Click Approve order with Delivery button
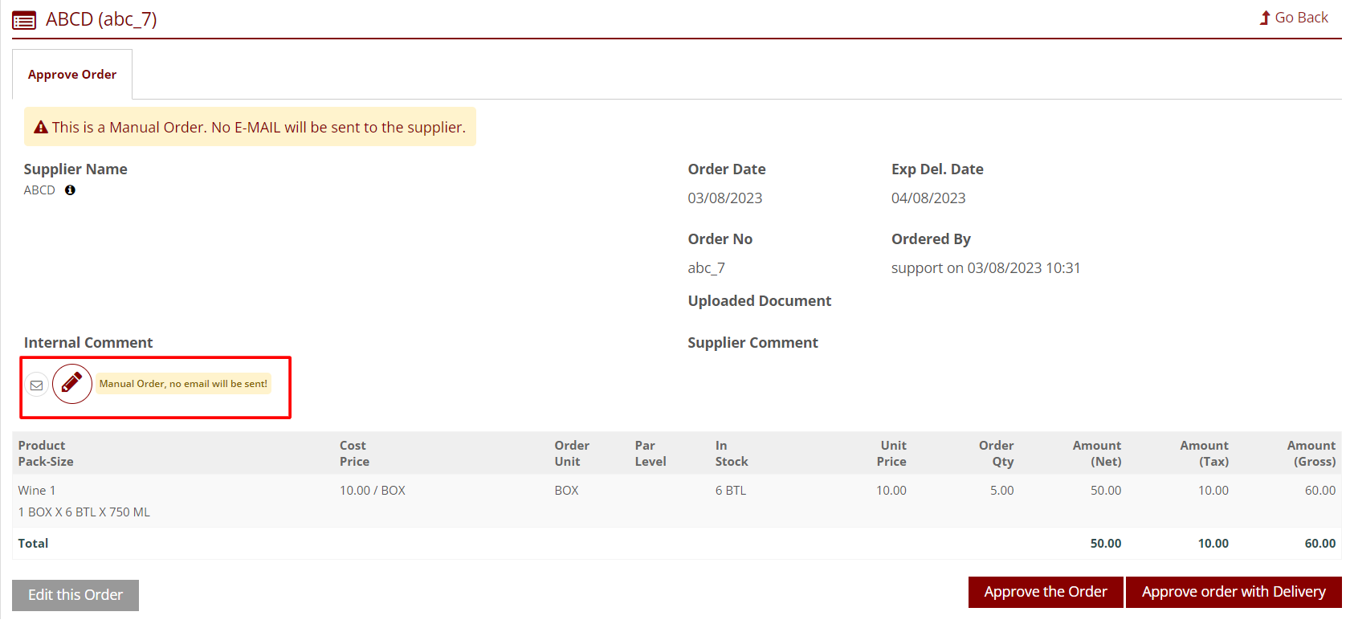This screenshot has height=628, width=1350. [x=1233, y=592]
